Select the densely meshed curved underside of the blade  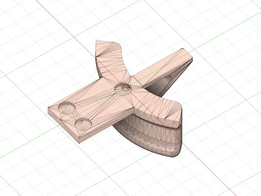pos(150,138)
